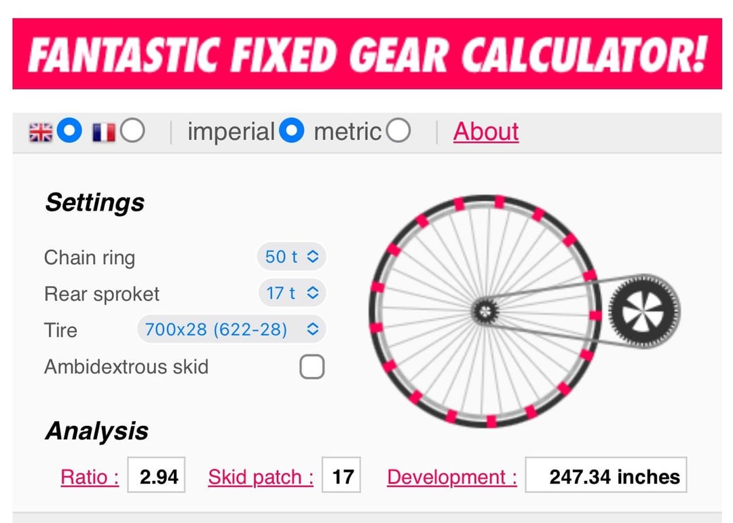733x523 pixels.
Task: Enable the Ambidextrous skid checkbox
Action: pos(312,367)
